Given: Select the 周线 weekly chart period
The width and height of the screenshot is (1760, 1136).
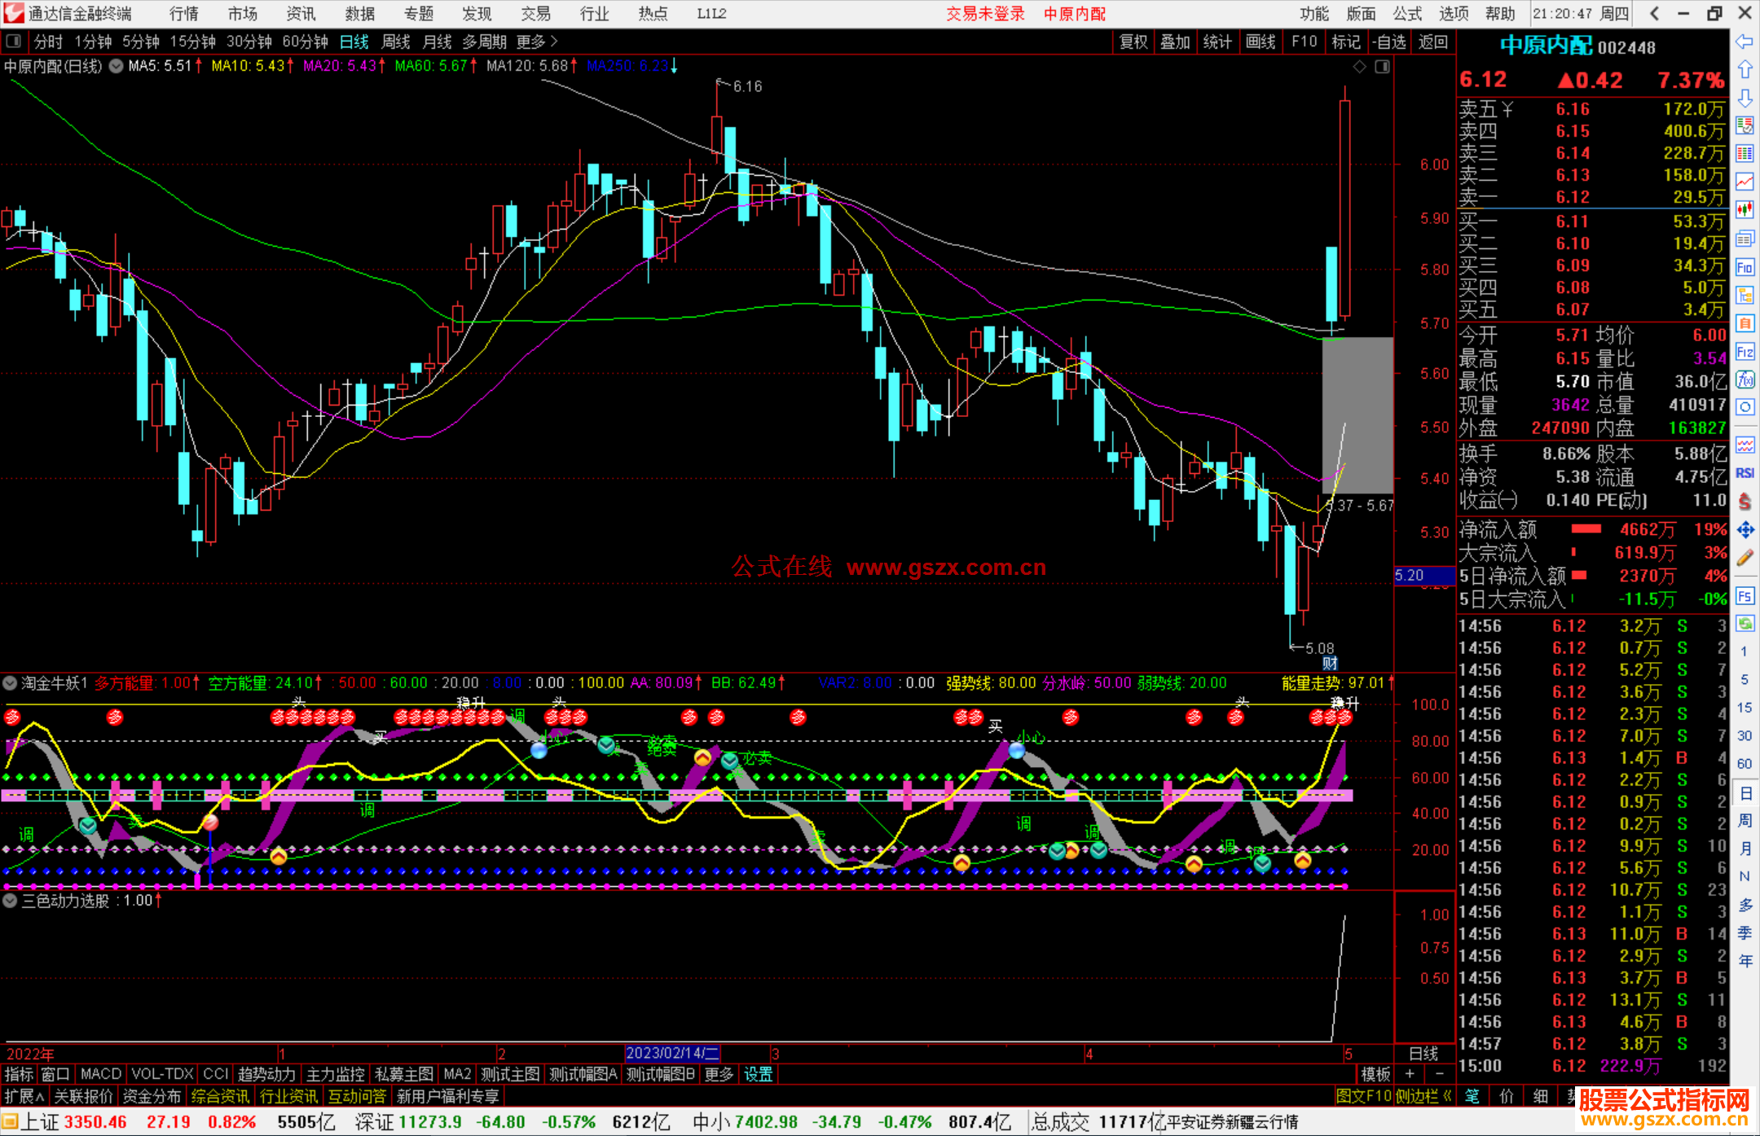Looking at the screenshot, I should pos(396,42).
